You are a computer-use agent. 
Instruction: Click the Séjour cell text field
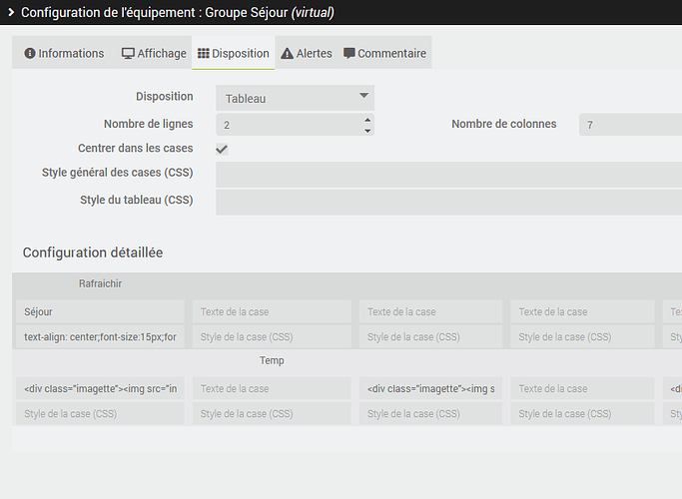point(100,312)
